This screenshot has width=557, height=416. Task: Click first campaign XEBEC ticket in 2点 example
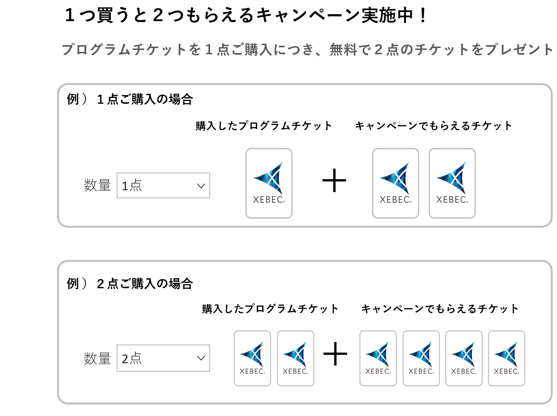(378, 358)
